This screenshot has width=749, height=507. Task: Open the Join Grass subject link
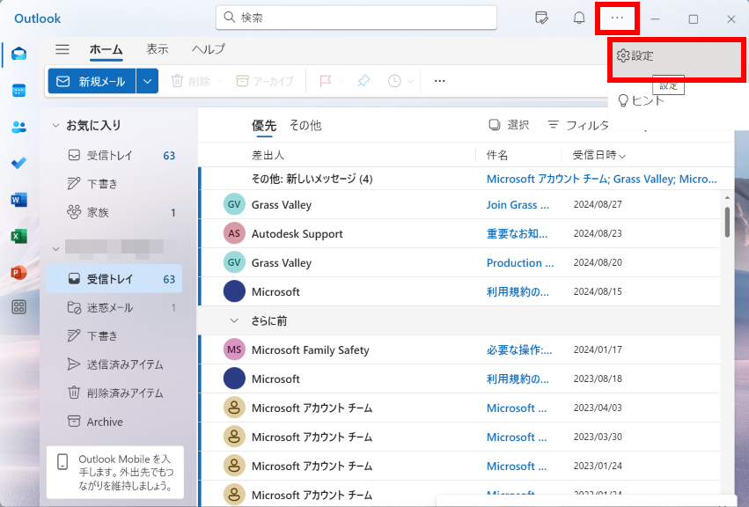click(518, 204)
